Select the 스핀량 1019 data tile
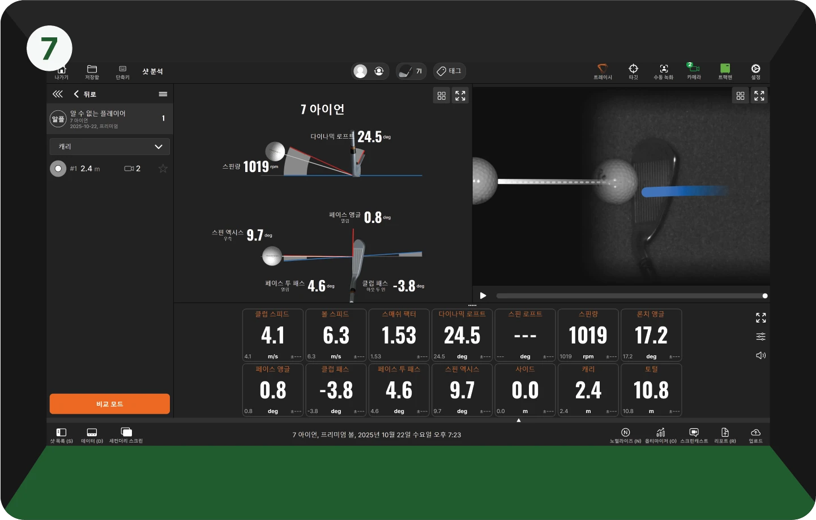 coord(588,335)
